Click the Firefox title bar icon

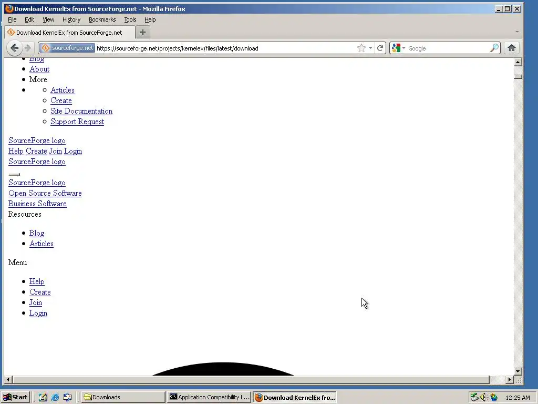[x=9, y=8]
